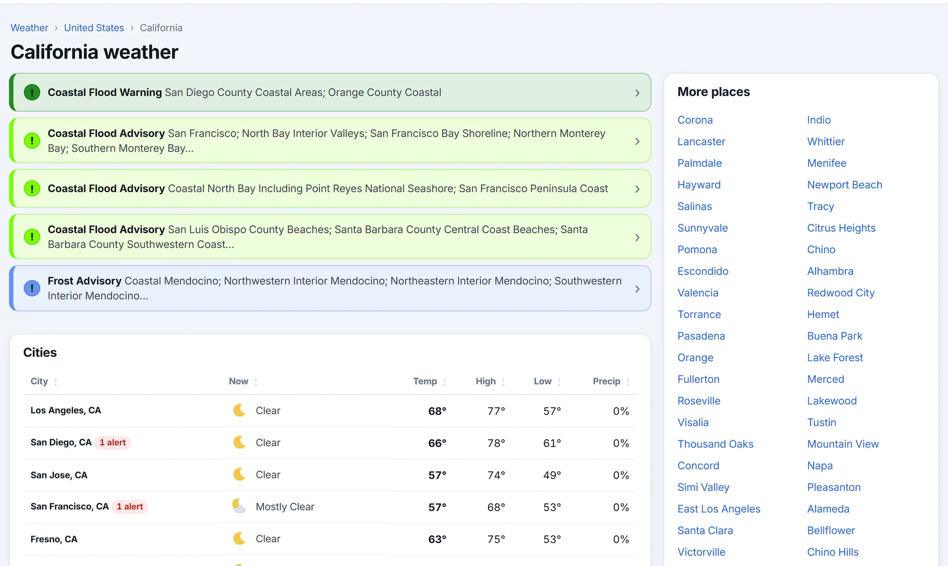Click the clear moon icon for Los Angeles
The height and width of the screenshot is (566, 948).
[240, 410]
